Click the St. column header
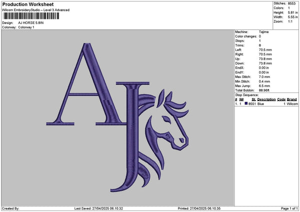 (x=252, y=99)
